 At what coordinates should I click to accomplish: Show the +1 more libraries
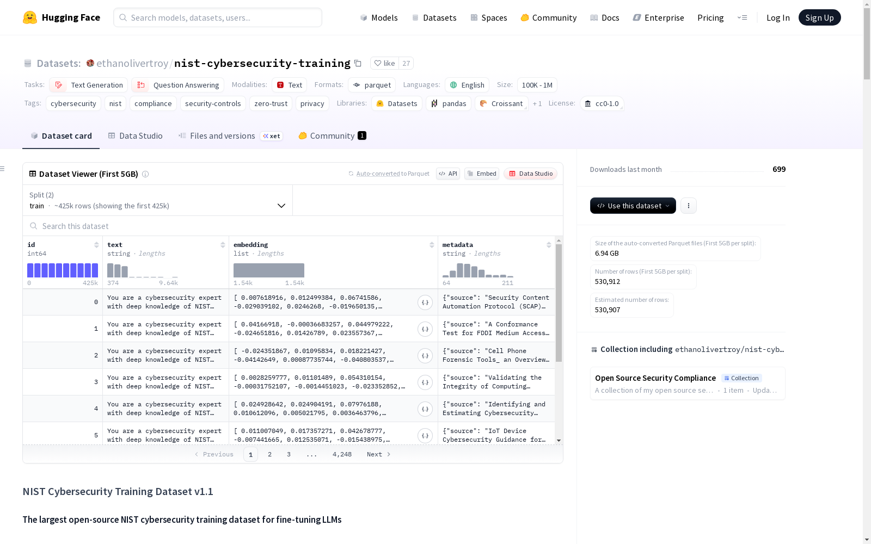point(537,103)
